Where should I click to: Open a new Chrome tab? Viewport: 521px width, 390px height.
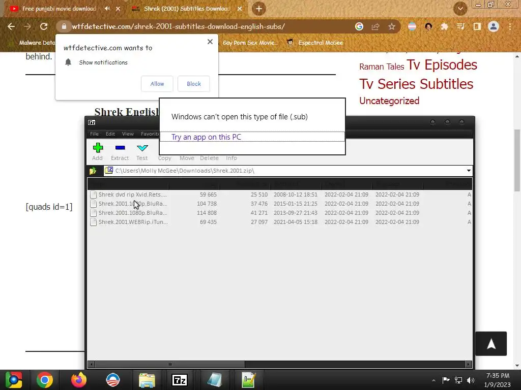pyautogui.click(x=259, y=9)
